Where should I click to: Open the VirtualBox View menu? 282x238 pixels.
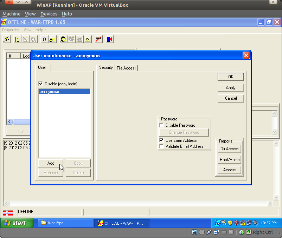click(x=30, y=14)
